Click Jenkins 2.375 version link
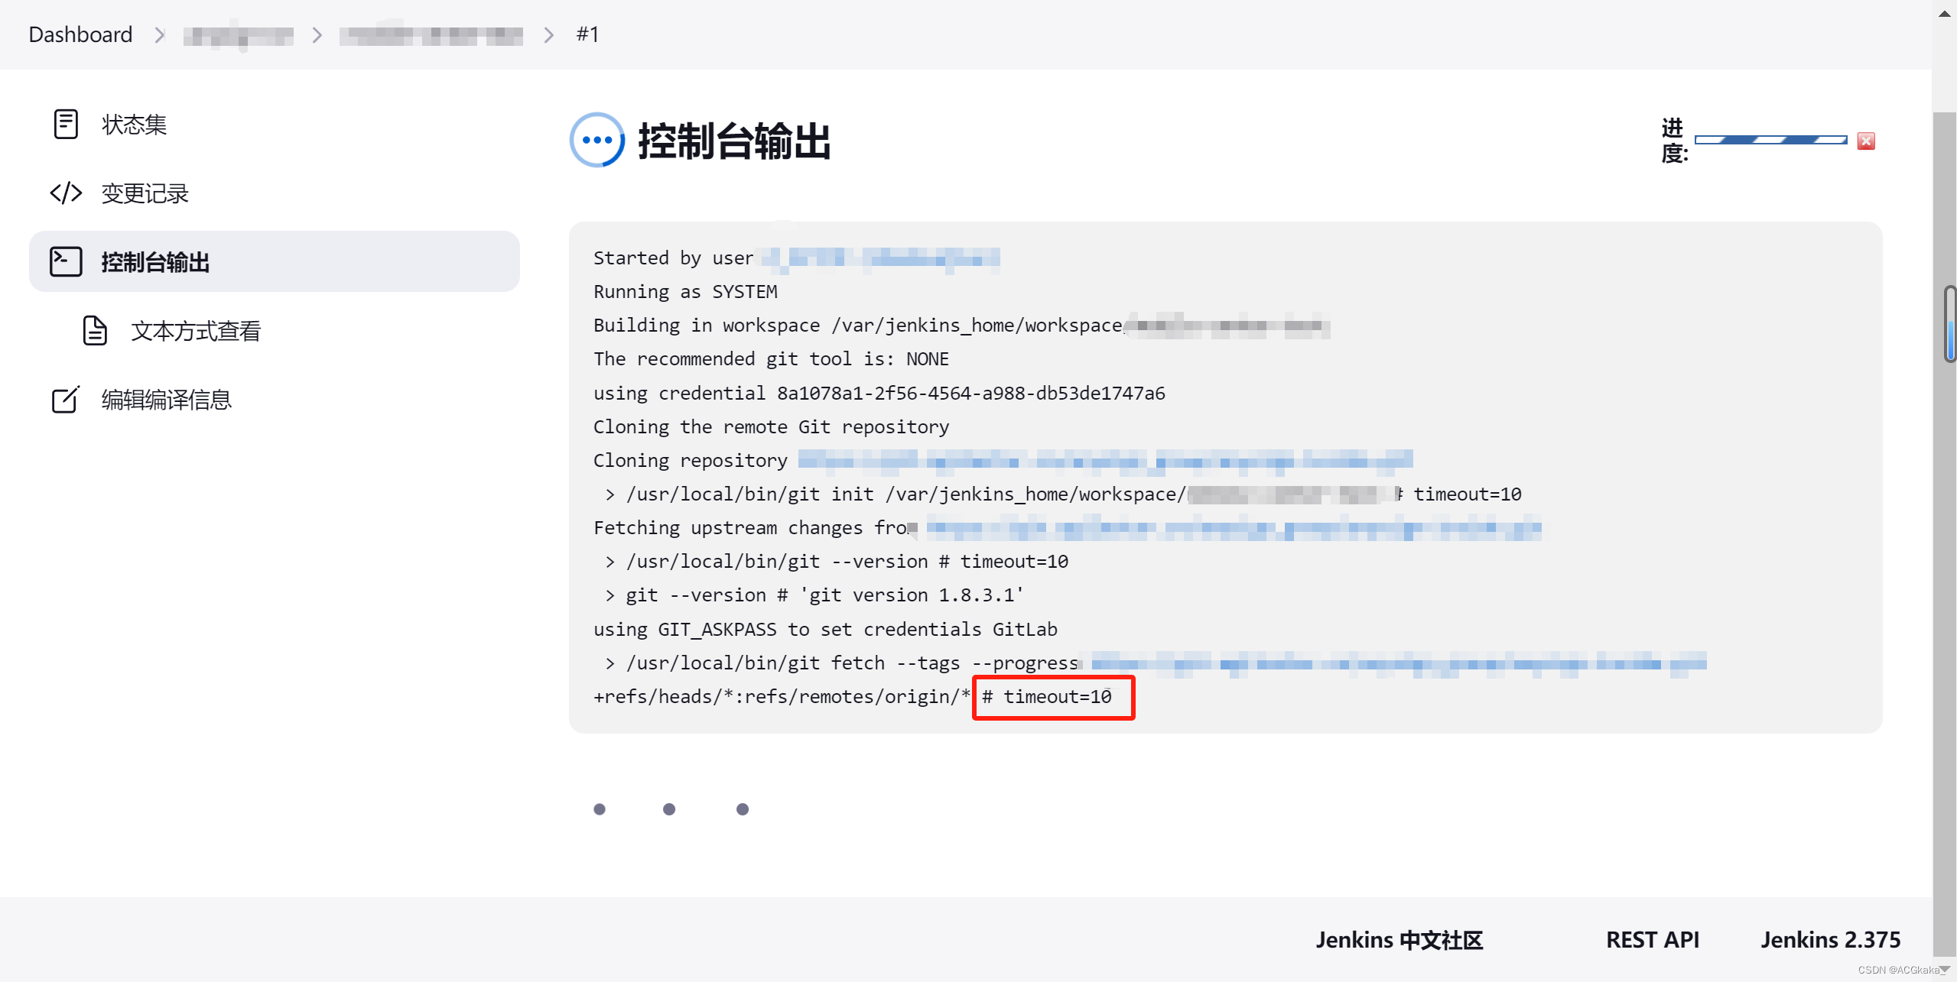This screenshot has height=982, width=1957. (x=1831, y=940)
